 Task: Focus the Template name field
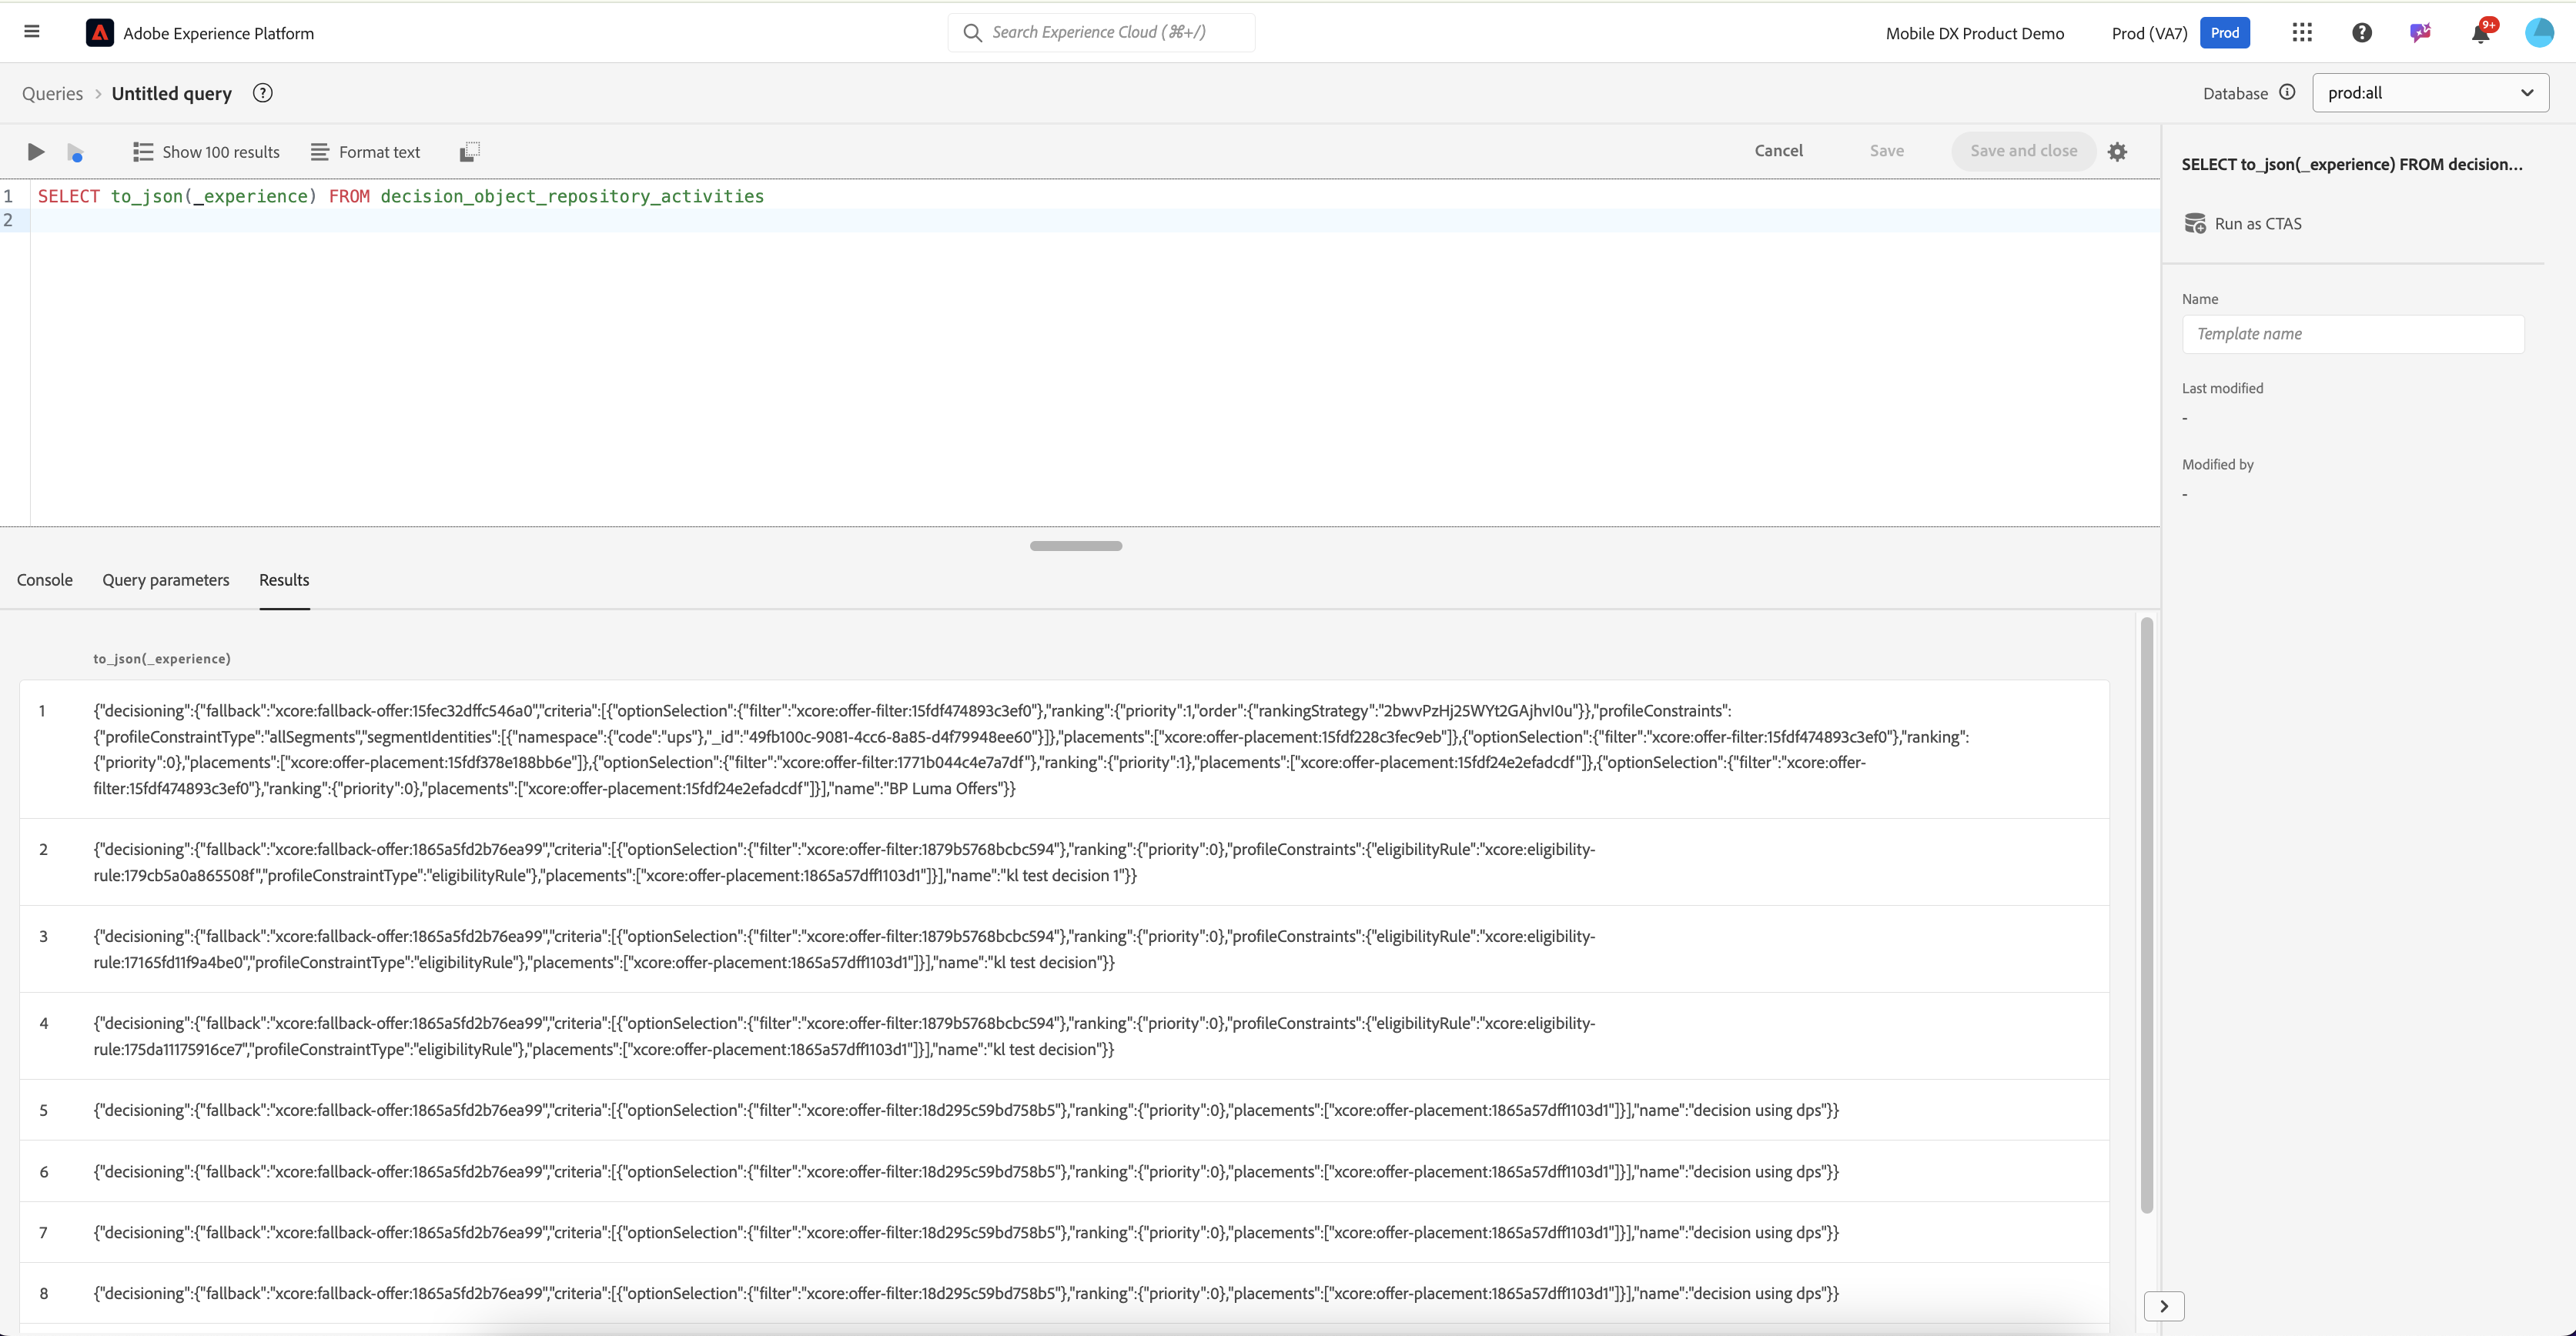[2352, 334]
